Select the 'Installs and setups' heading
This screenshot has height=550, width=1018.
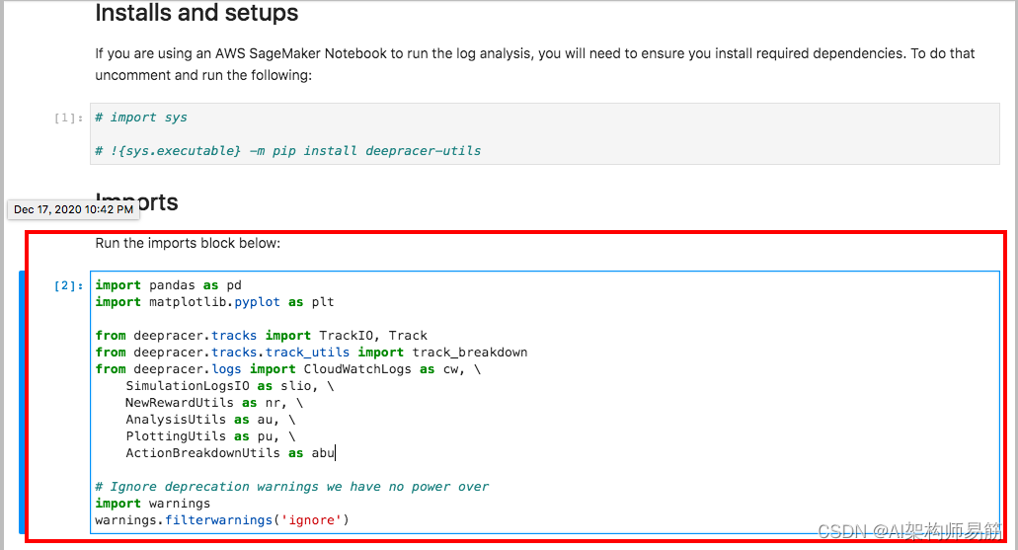click(196, 14)
